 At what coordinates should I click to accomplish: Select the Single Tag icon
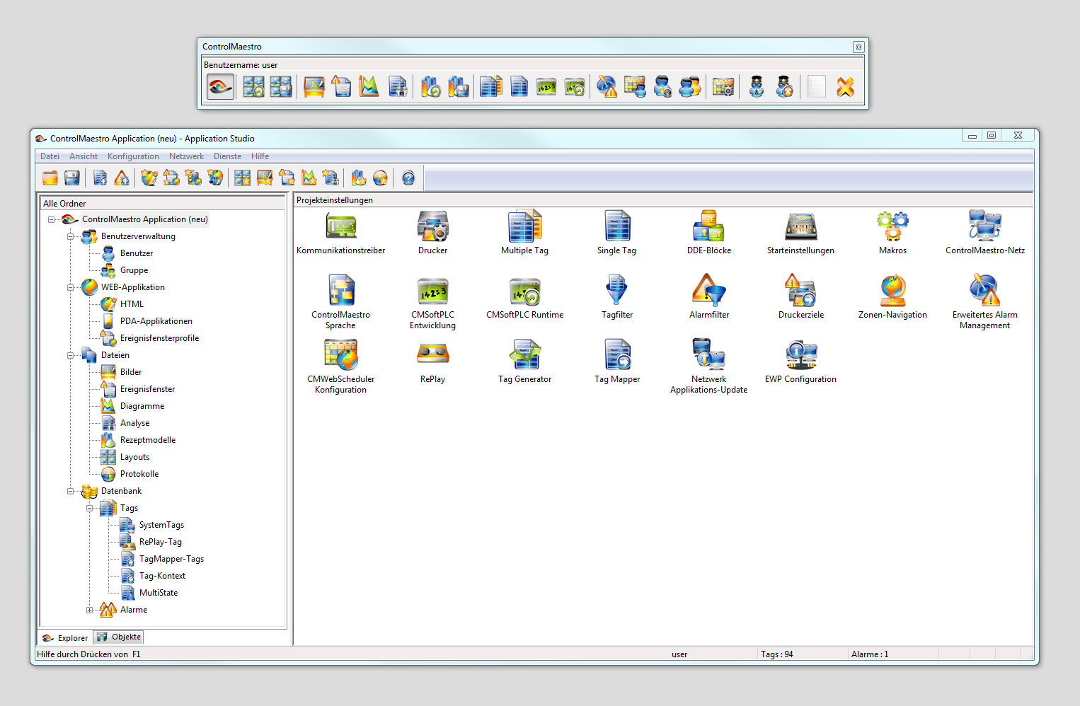coord(617,226)
